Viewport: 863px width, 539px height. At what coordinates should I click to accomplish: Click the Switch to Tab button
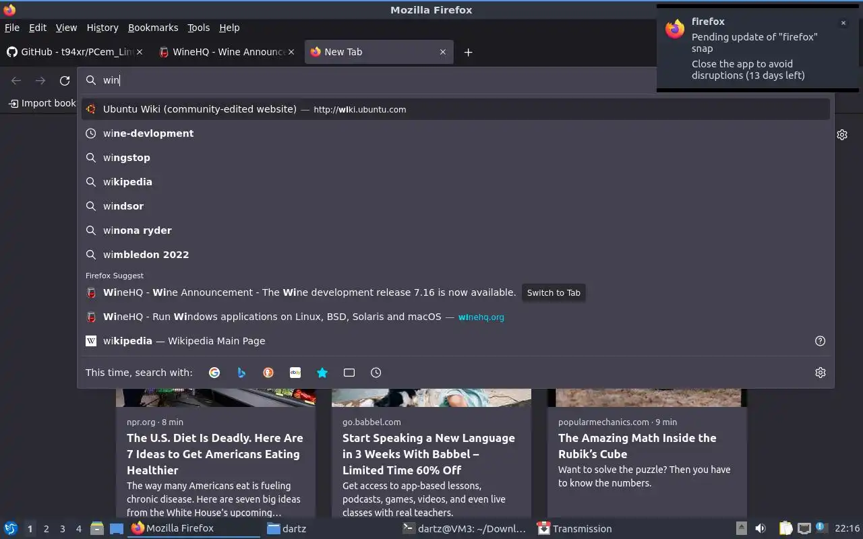pos(554,292)
